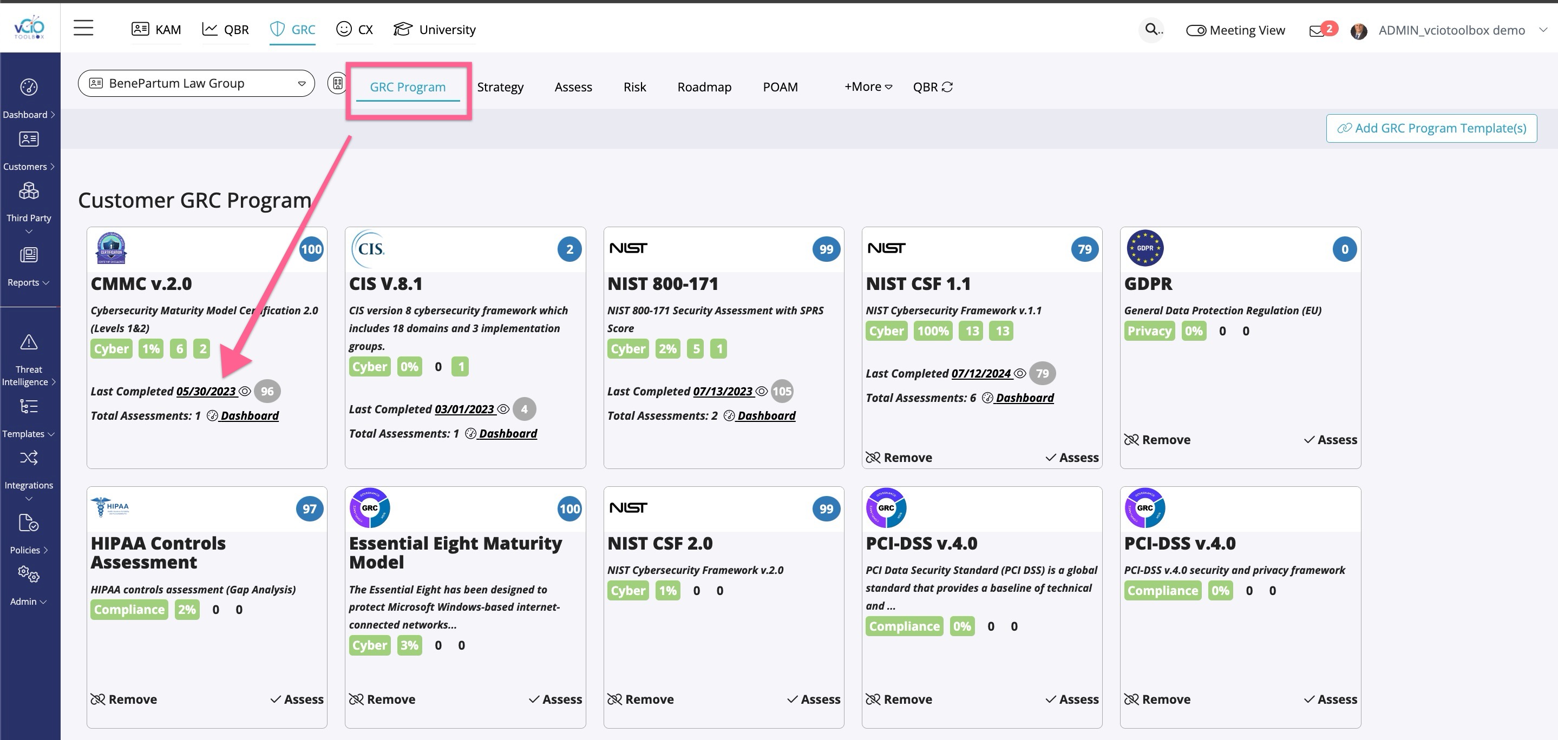The width and height of the screenshot is (1558, 740).
Task: Open the search magnifier icon
Action: [1151, 29]
